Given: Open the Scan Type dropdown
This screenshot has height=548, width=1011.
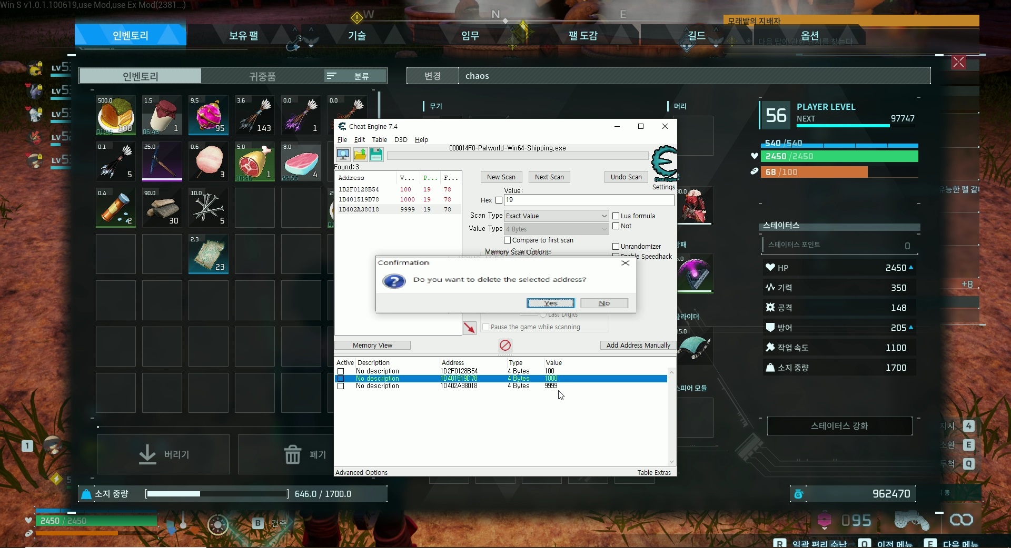Looking at the screenshot, I should tap(557, 216).
